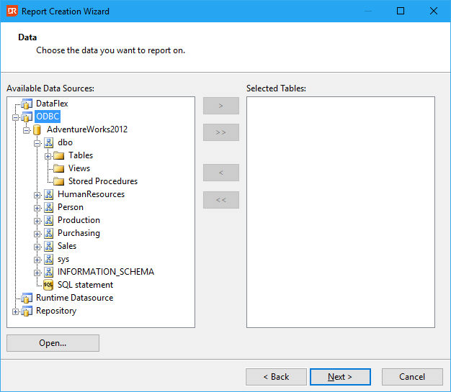Image resolution: width=451 pixels, height=392 pixels.
Task: Select the Tables label
Action: (x=81, y=155)
